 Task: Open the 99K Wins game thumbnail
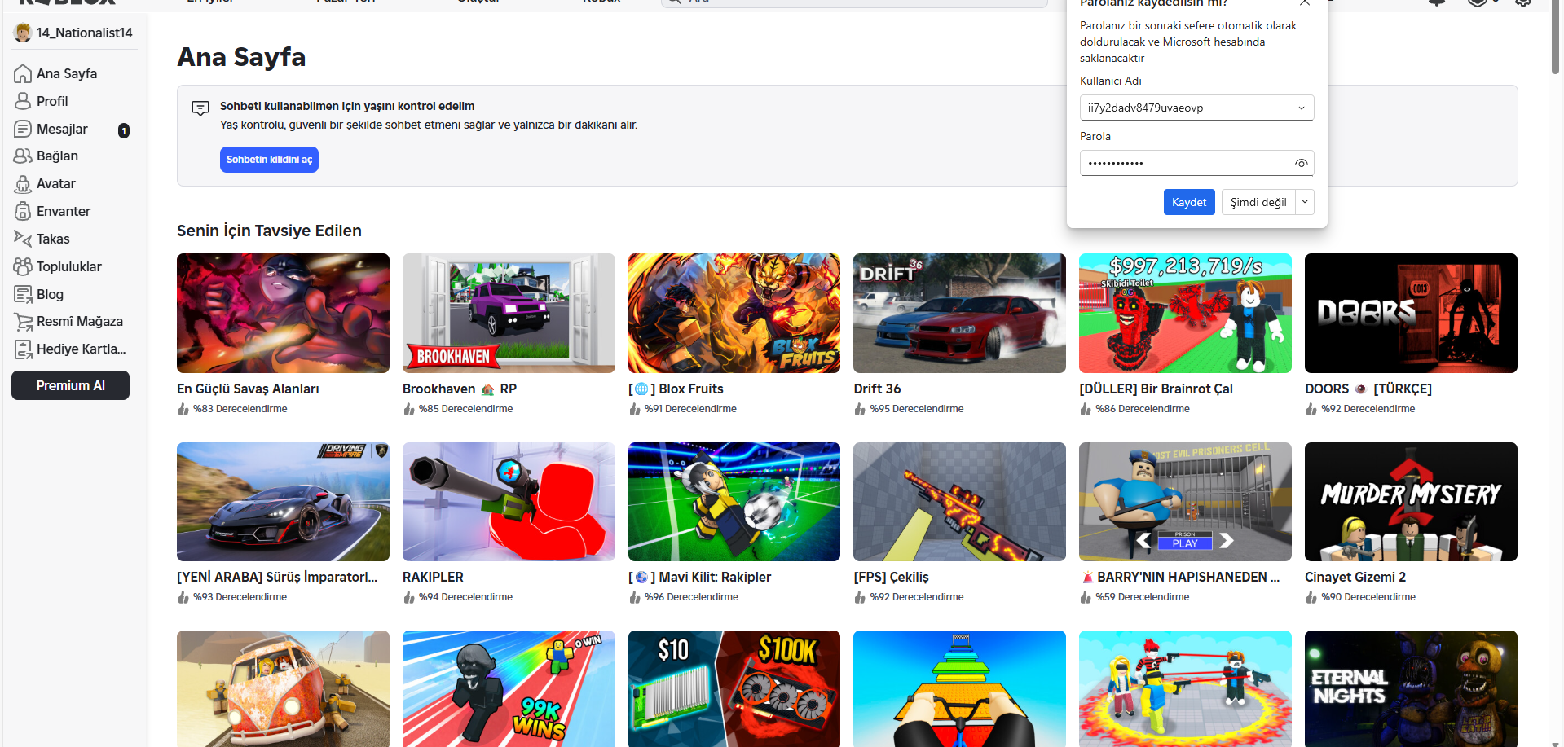coord(509,688)
